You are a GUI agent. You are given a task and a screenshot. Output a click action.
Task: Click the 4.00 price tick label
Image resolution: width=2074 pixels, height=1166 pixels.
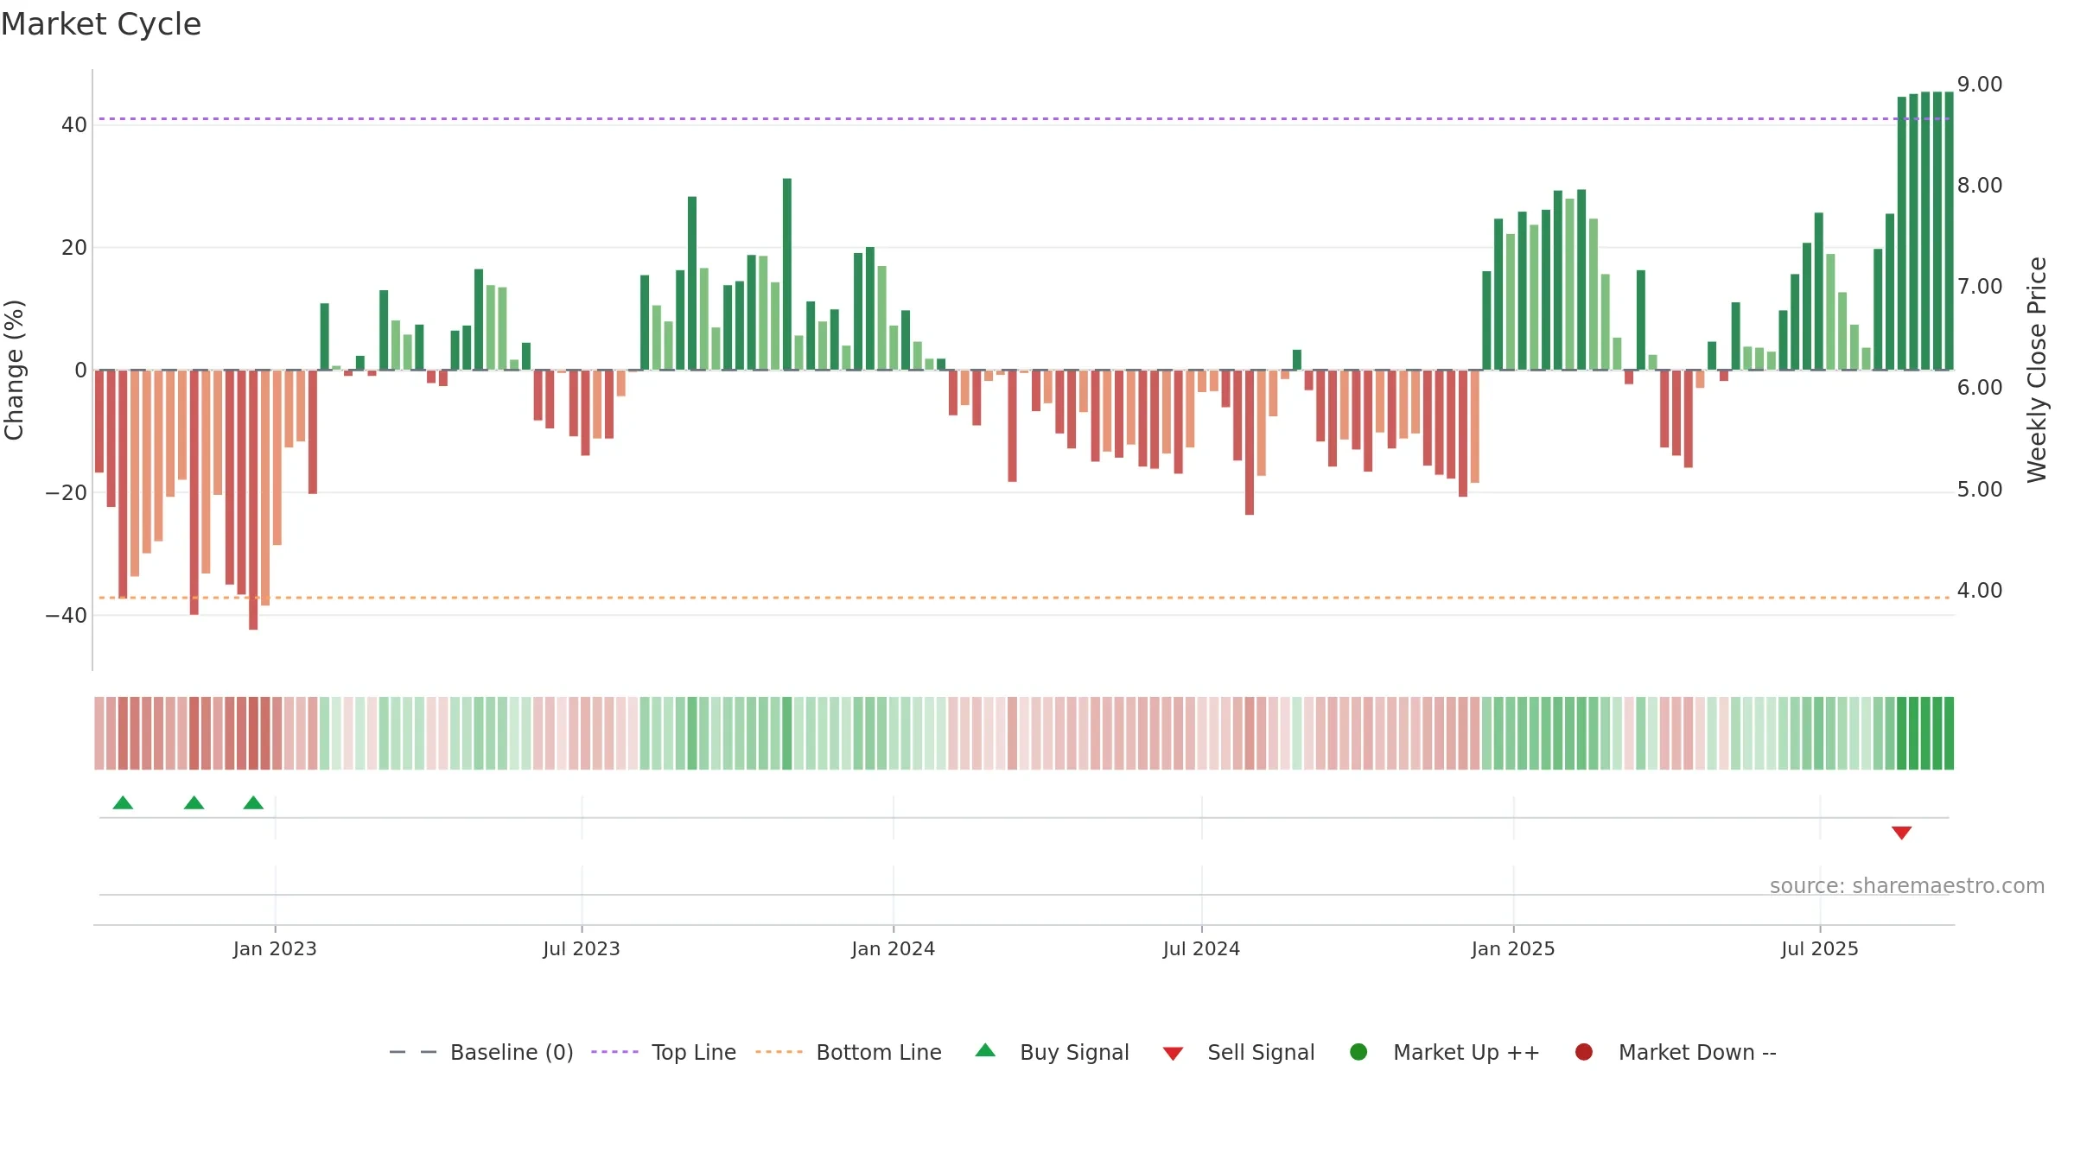tap(1980, 591)
